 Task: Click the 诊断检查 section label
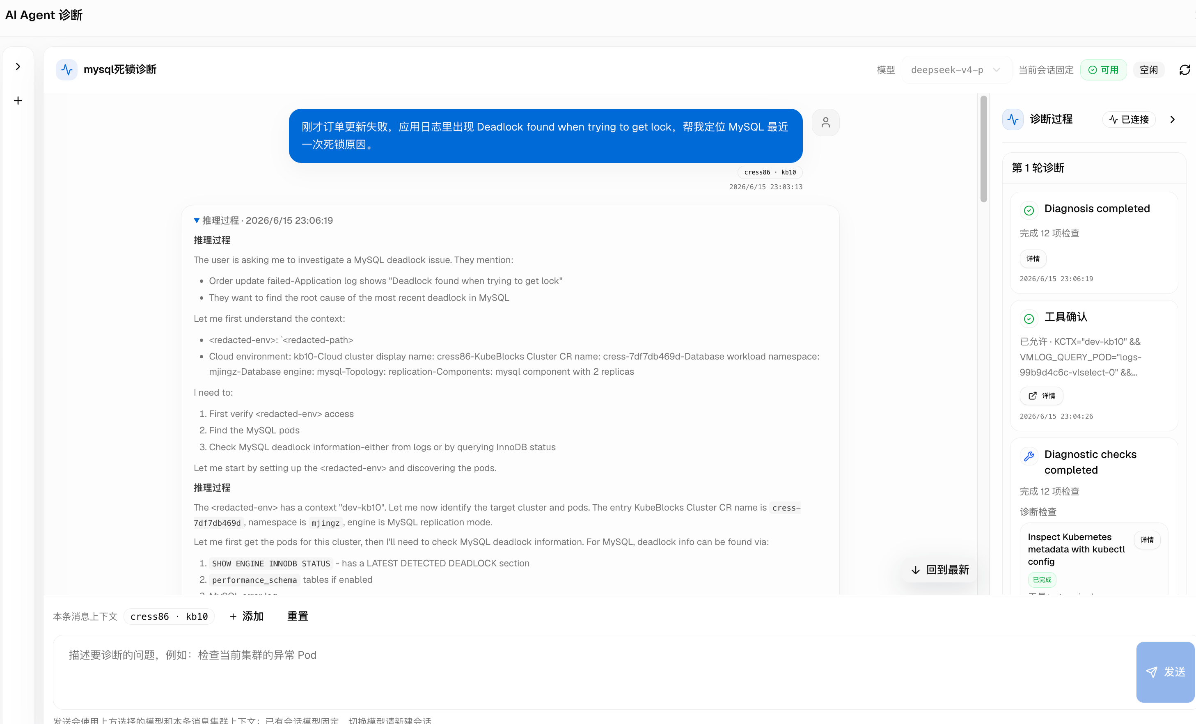tap(1038, 512)
